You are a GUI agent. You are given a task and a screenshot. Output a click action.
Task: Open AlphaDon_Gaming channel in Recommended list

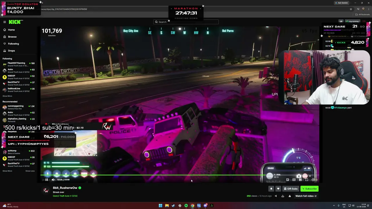coord(19,120)
